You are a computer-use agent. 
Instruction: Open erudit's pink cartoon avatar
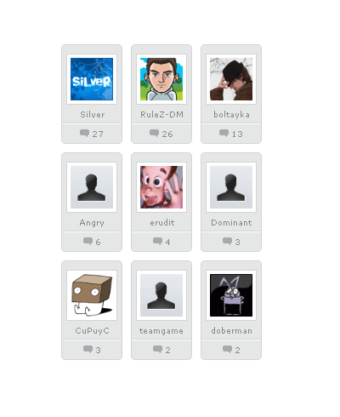(161, 187)
